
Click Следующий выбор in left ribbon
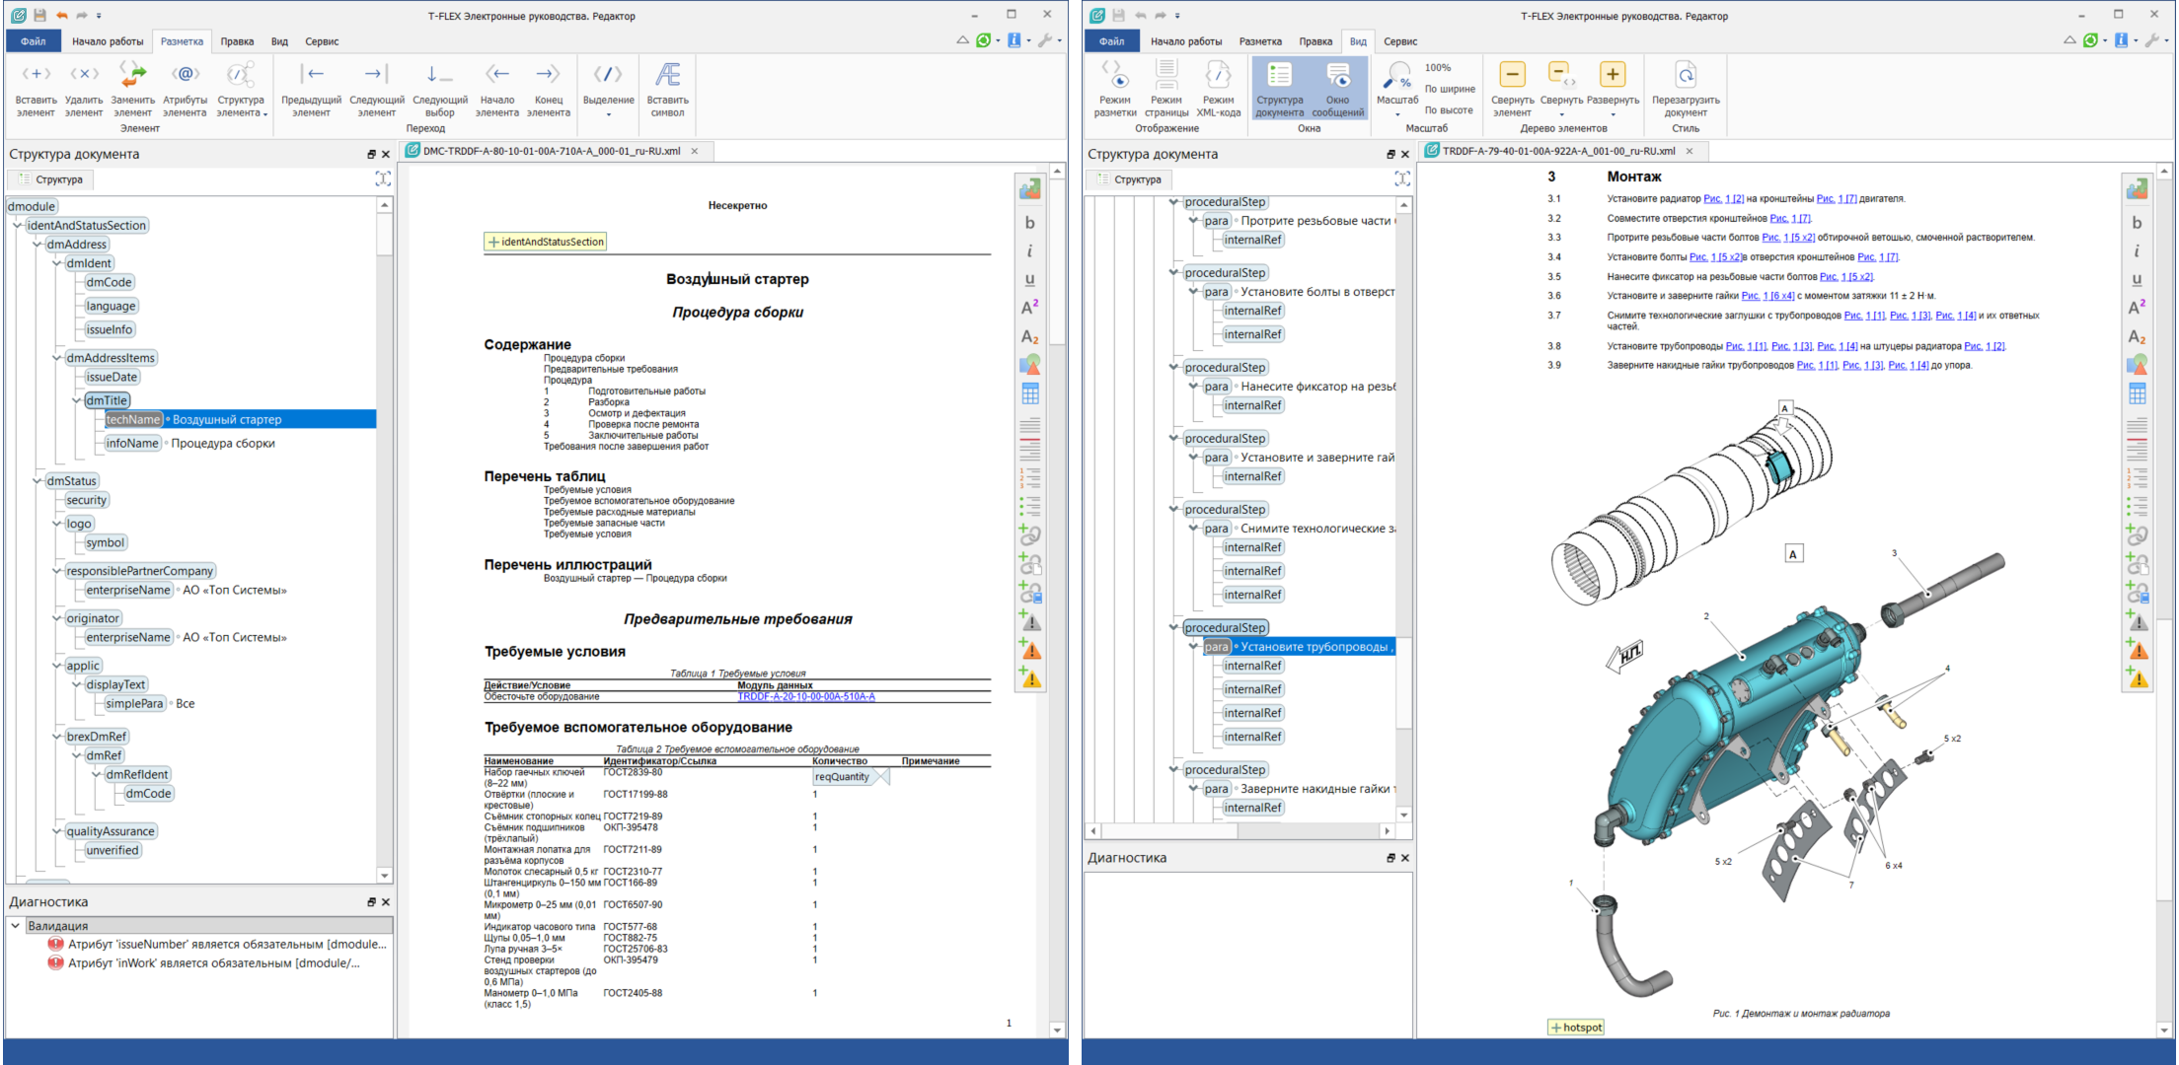[x=440, y=88]
